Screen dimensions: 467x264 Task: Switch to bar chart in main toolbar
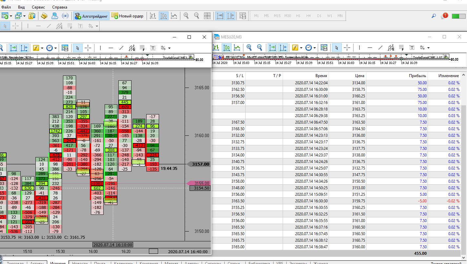[153, 16]
